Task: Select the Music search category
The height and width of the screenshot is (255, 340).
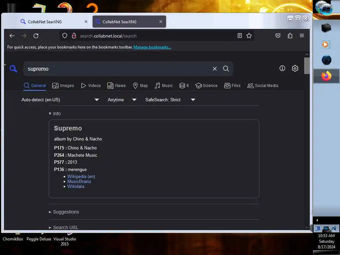Action: [164, 86]
